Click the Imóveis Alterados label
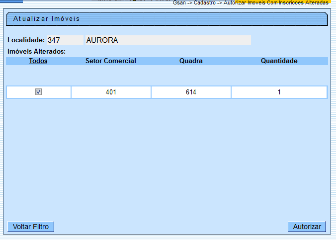The image size is (336, 240). (37, 51)
